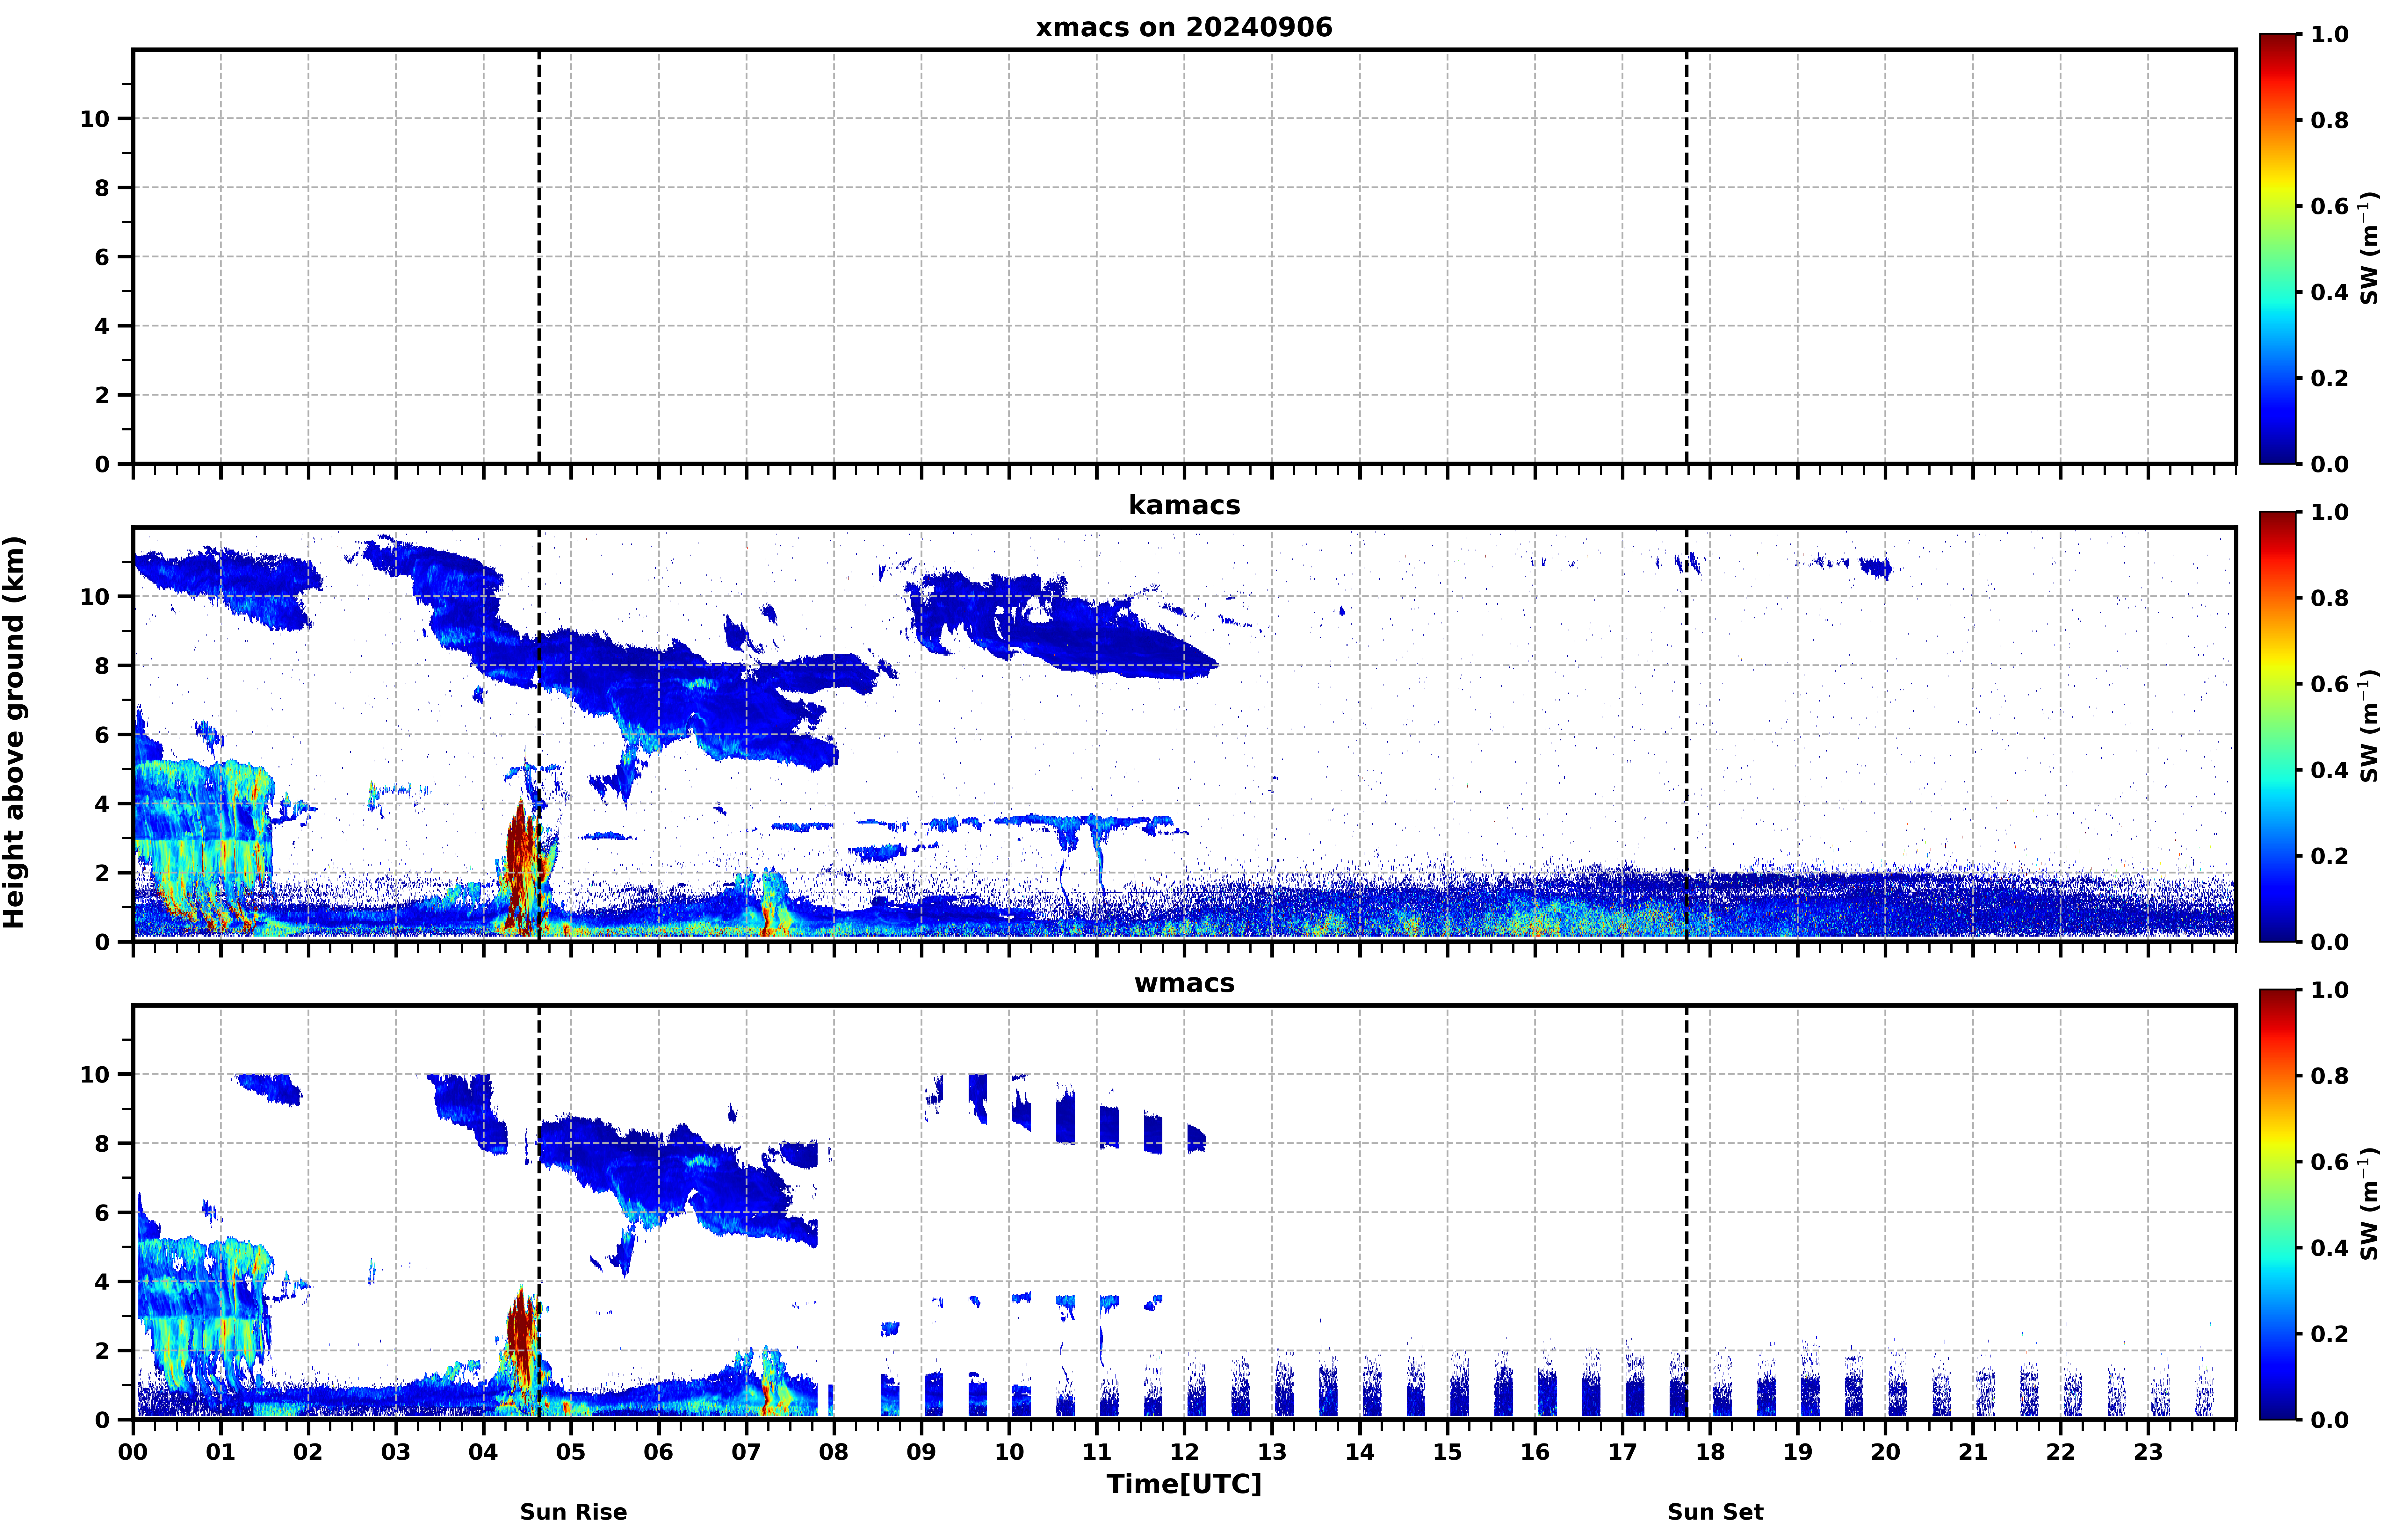The image size is (2398, 1540).
Task: Click the red convective echo near 04:30 in wmacs
Action: coord(521,1345)
